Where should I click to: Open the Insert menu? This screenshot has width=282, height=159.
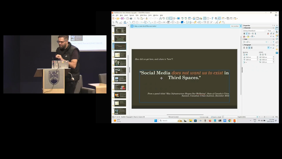tap(126, 15)
